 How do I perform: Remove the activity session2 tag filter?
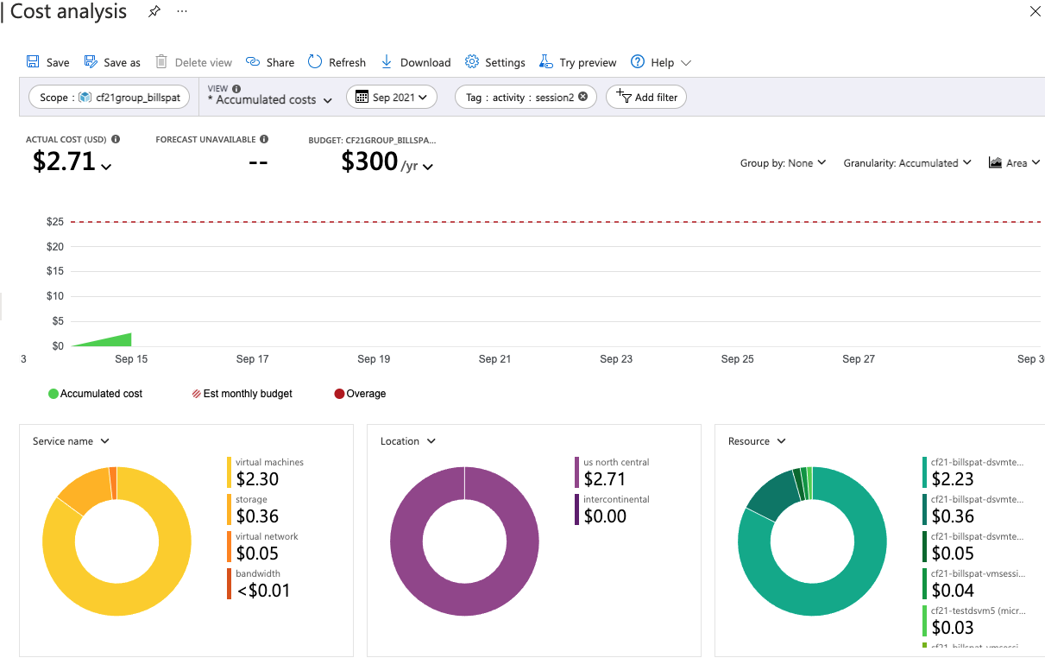click(583, 97)
